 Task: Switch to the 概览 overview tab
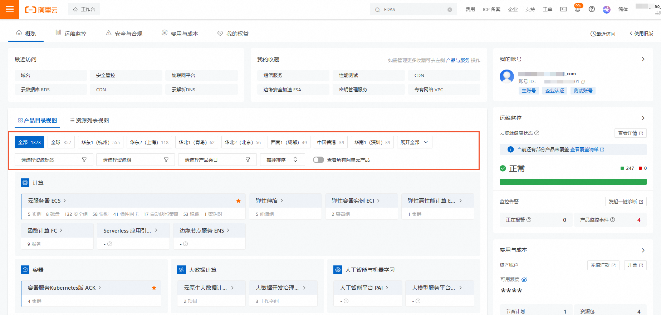click(x=26, y=34)
